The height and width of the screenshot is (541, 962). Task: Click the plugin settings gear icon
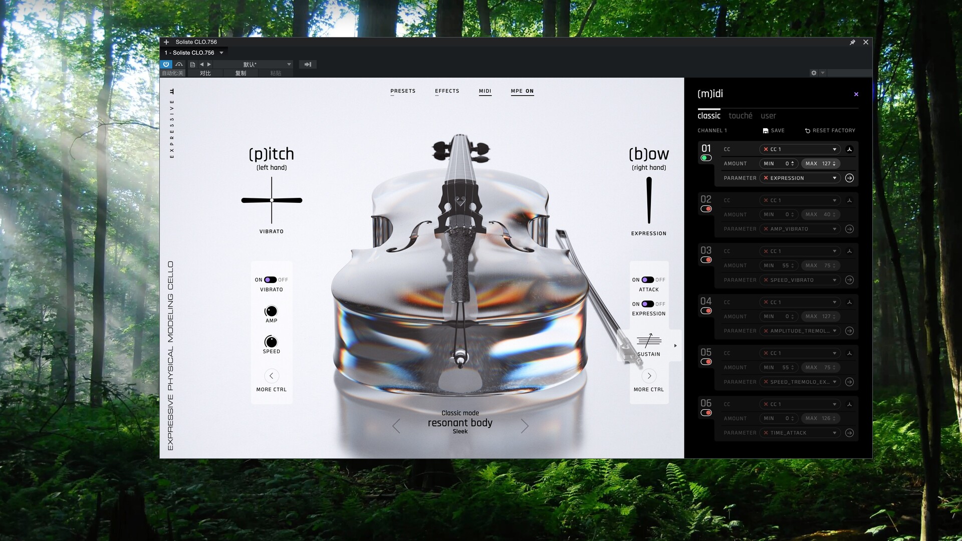[814, 73]
